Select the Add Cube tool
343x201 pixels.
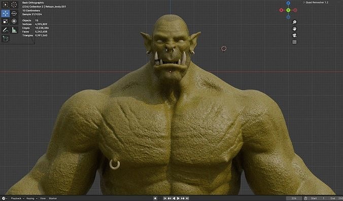tap(6, 39)
